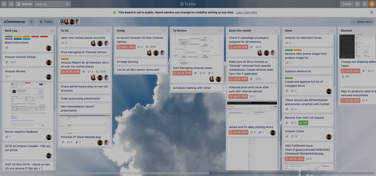Click attachment icon on Revise negative feedback card
376x176 pixels.
[x=7, y=137]
